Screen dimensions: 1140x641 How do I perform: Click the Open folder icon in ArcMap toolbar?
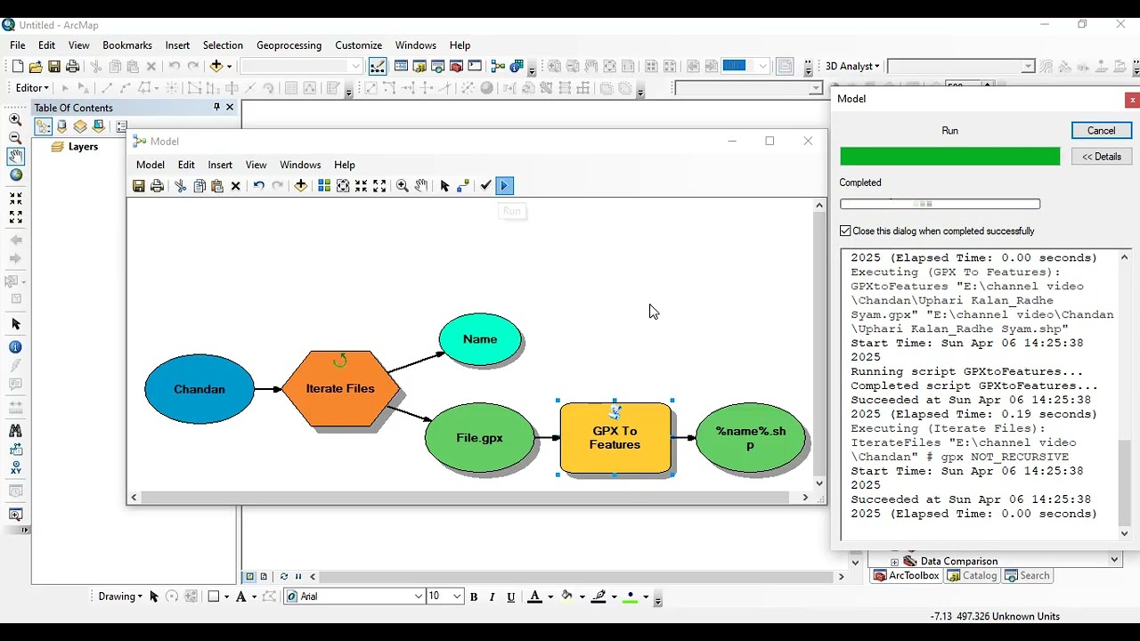(36, 66)
